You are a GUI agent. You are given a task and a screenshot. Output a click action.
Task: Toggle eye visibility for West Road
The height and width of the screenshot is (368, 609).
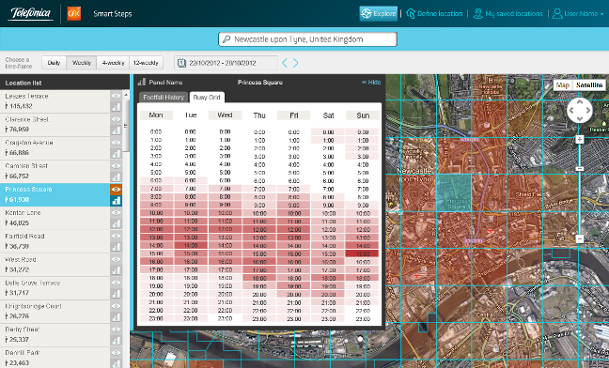tap(117, 259)
